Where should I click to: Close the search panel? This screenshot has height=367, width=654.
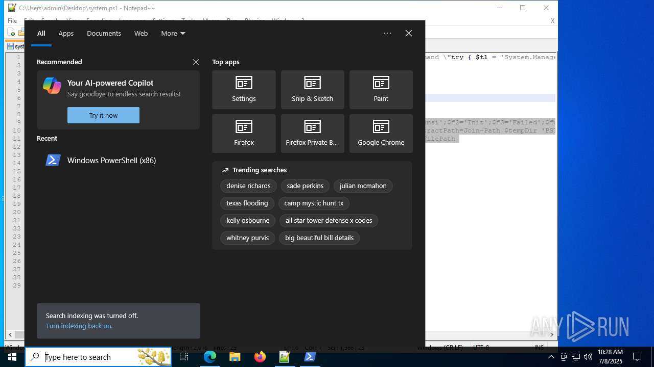409,33
